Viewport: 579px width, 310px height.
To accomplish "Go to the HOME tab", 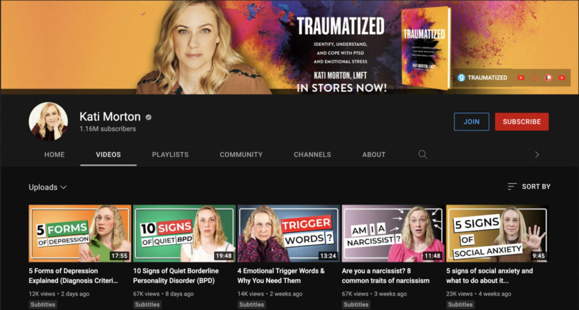I will 55,155.
